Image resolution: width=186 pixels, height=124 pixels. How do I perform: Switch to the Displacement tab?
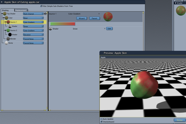(x=21, y=10)
